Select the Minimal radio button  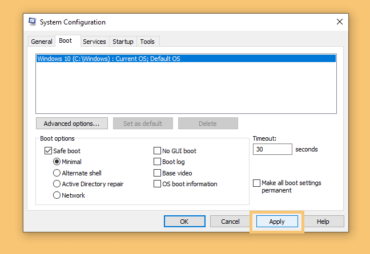(57, 162)
